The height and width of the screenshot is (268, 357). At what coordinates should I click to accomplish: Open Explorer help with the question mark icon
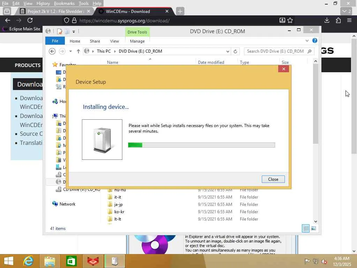coord(315,40)
